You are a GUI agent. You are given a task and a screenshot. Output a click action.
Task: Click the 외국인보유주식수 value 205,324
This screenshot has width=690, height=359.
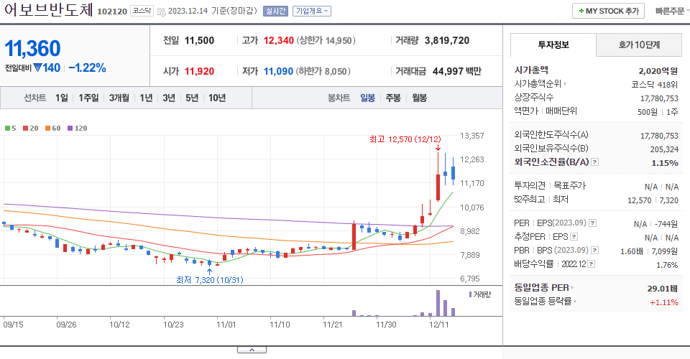(x=664, y=149)
